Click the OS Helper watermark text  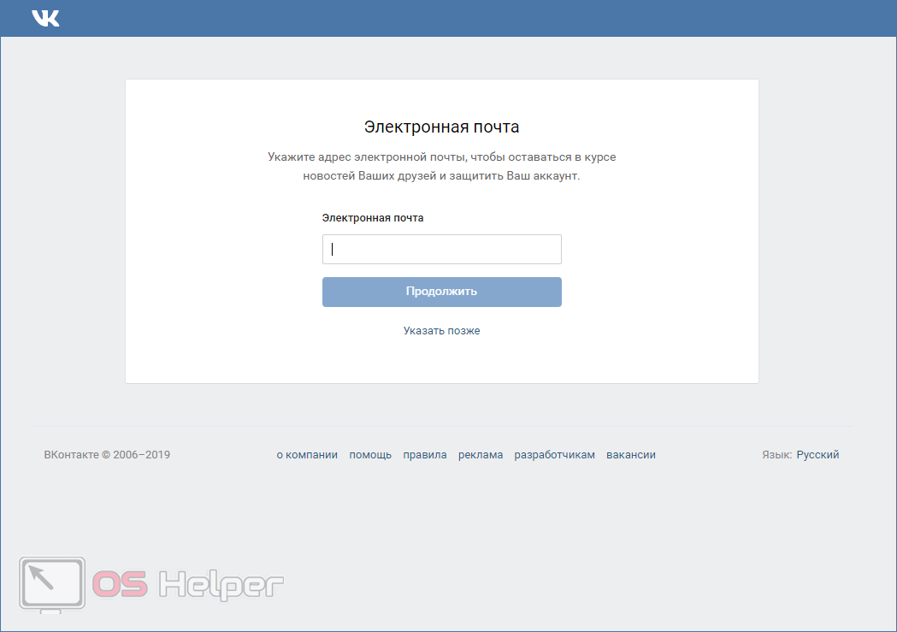pos(188,585)
